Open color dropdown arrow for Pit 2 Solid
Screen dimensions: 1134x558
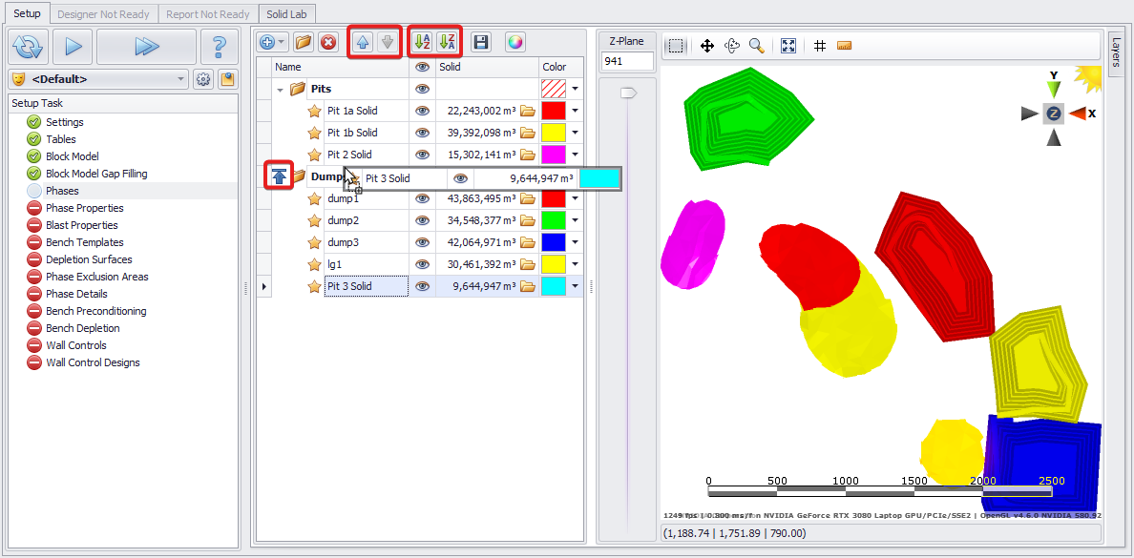point(575,155)
